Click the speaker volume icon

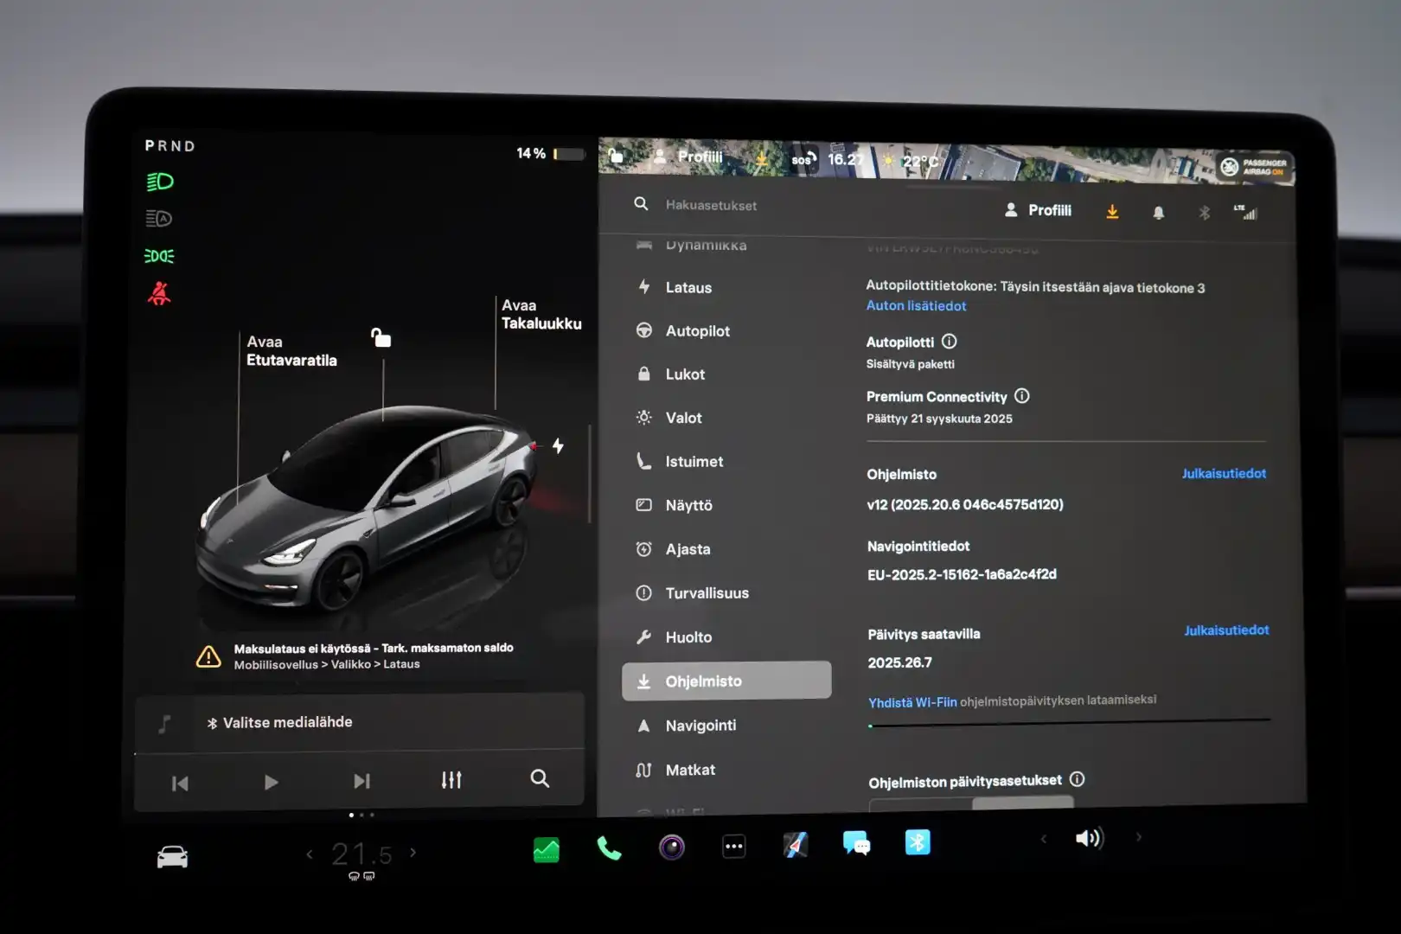pyautogui.click(x=1089, y=838)
